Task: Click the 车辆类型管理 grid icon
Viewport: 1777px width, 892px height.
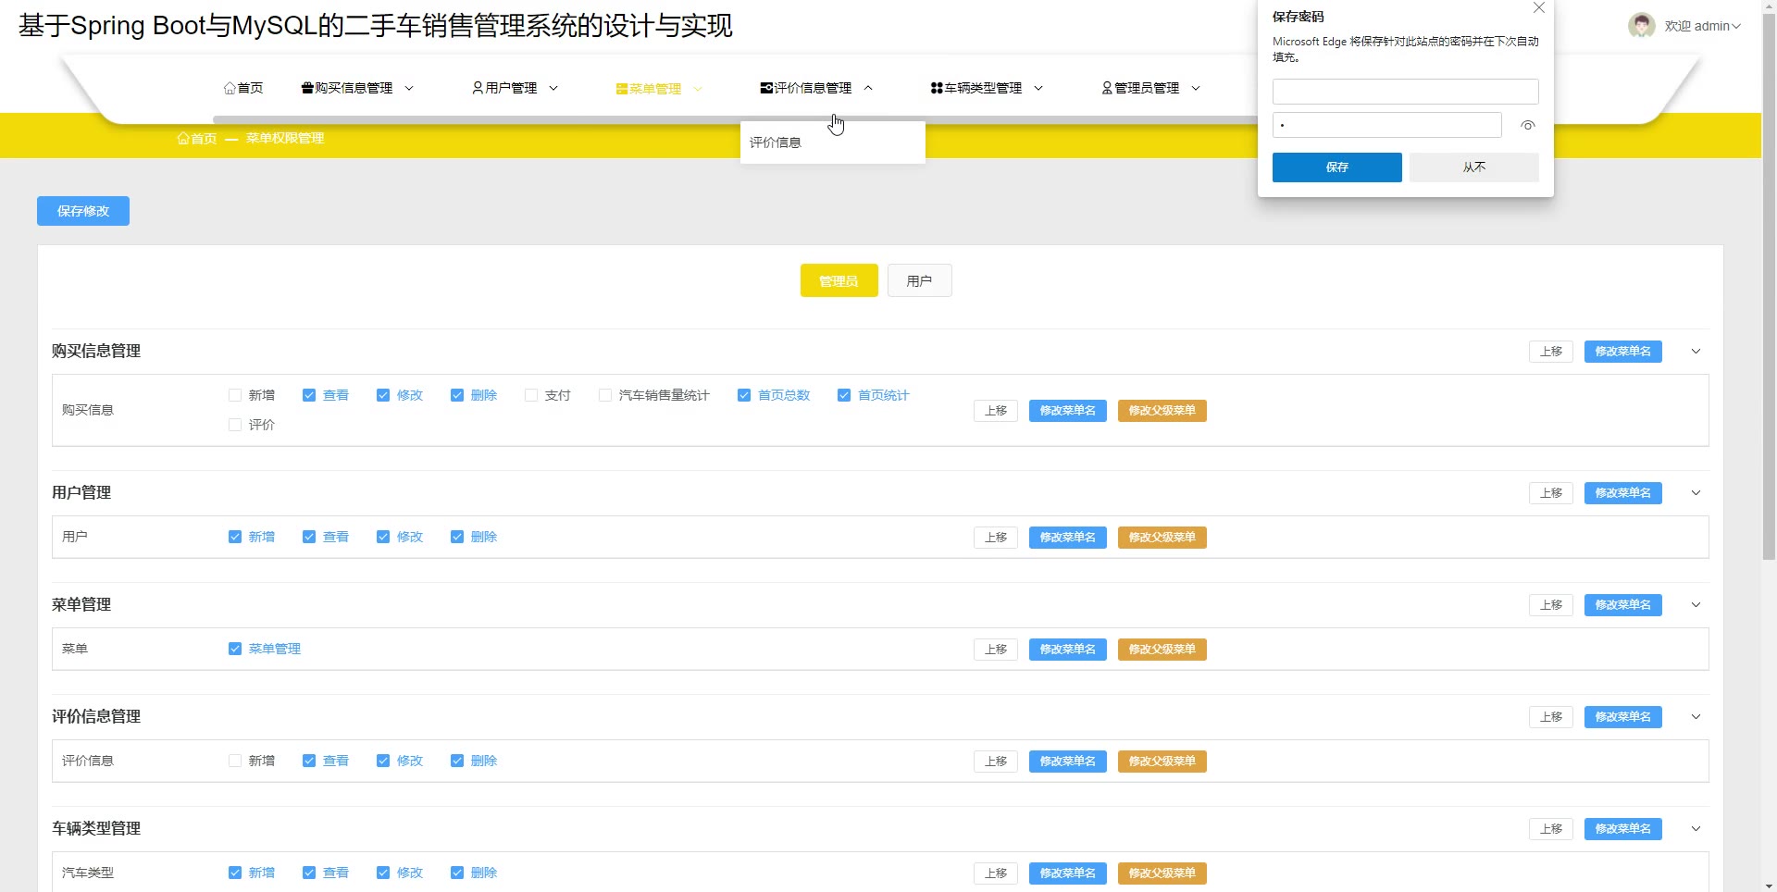Action: coord(937,88)
